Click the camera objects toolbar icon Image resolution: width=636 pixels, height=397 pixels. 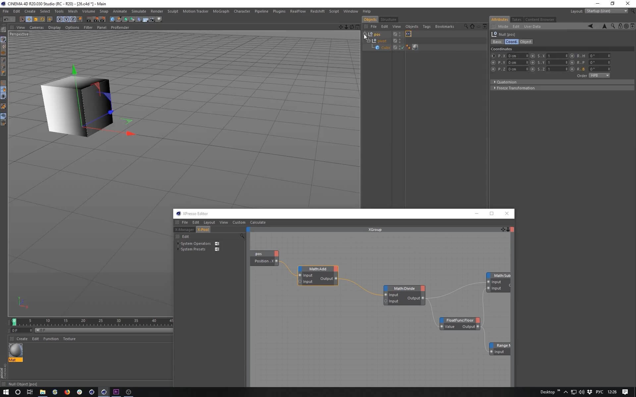tap(152, 20)
